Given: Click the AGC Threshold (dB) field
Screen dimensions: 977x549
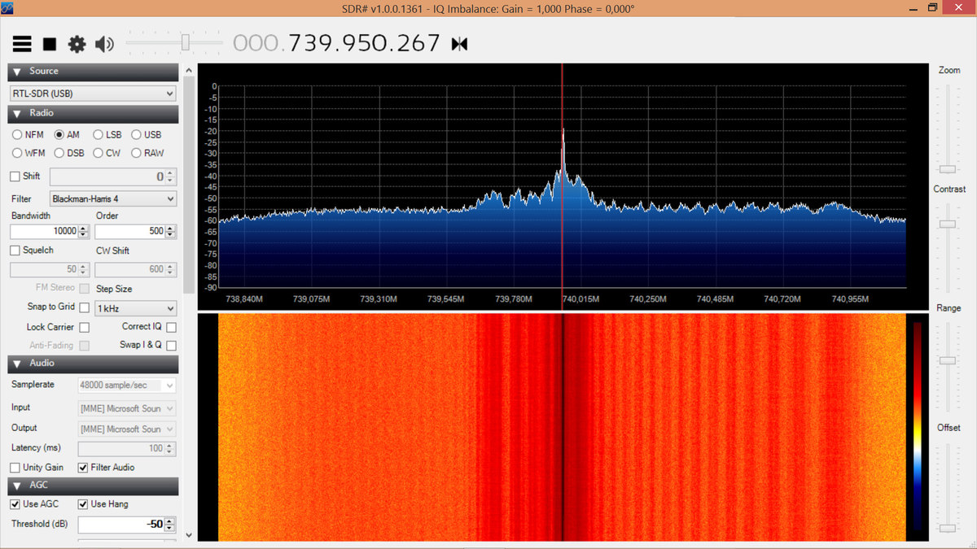Looking at the screenshot, I should (121, 525).
